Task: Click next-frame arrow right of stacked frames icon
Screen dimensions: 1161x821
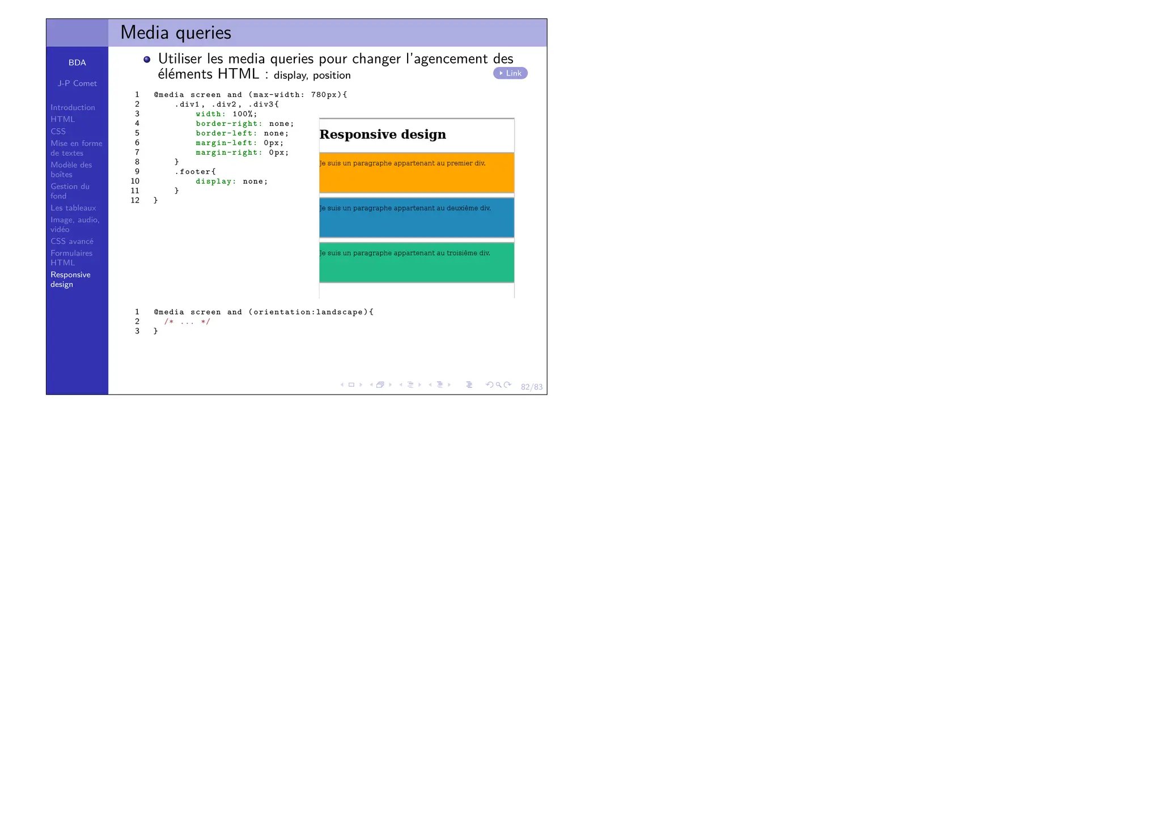Action: (391, 385)
